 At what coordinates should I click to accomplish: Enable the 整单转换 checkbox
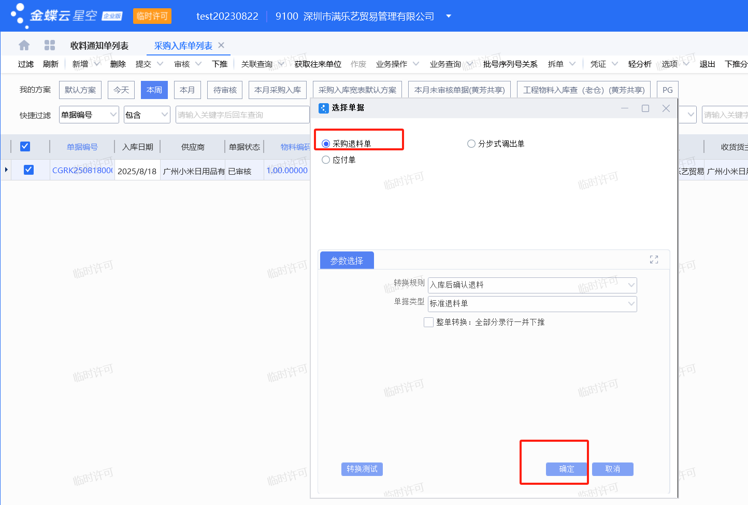click(x=428, y=322)
